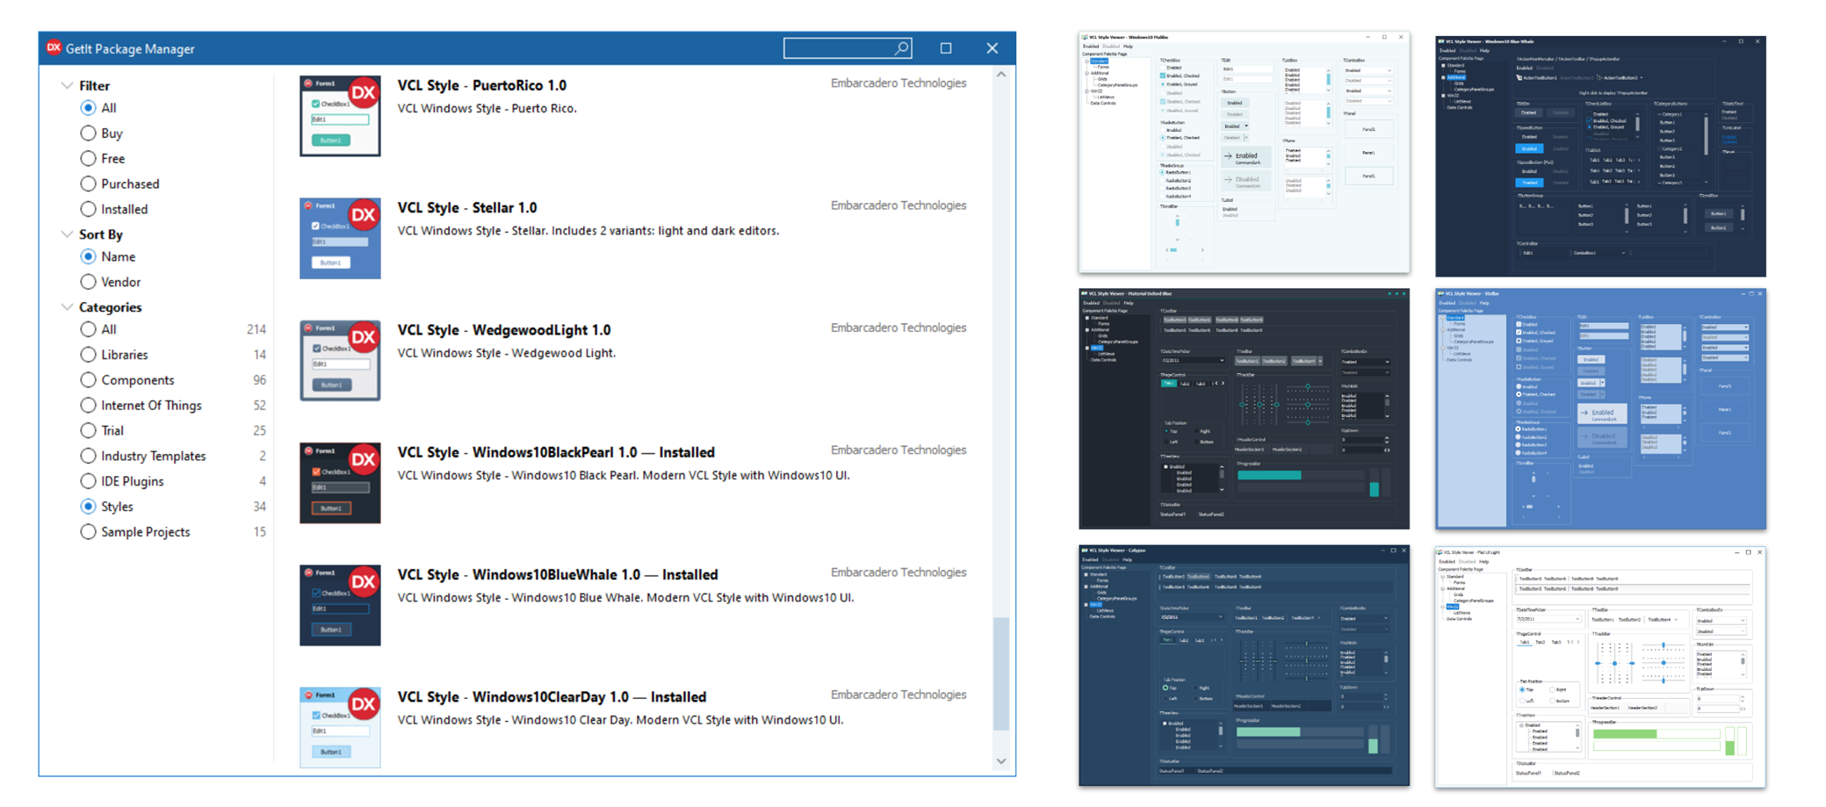
Task: Choose the Internet Of Things category
Action: (88, 406)
